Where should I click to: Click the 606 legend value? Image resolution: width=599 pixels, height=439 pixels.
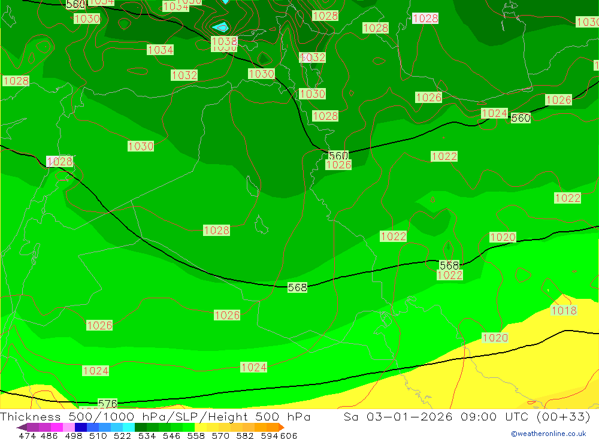289,435
